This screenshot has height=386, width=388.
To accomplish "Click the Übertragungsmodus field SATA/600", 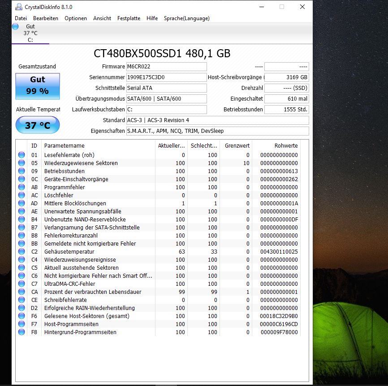I will point(167,99).
